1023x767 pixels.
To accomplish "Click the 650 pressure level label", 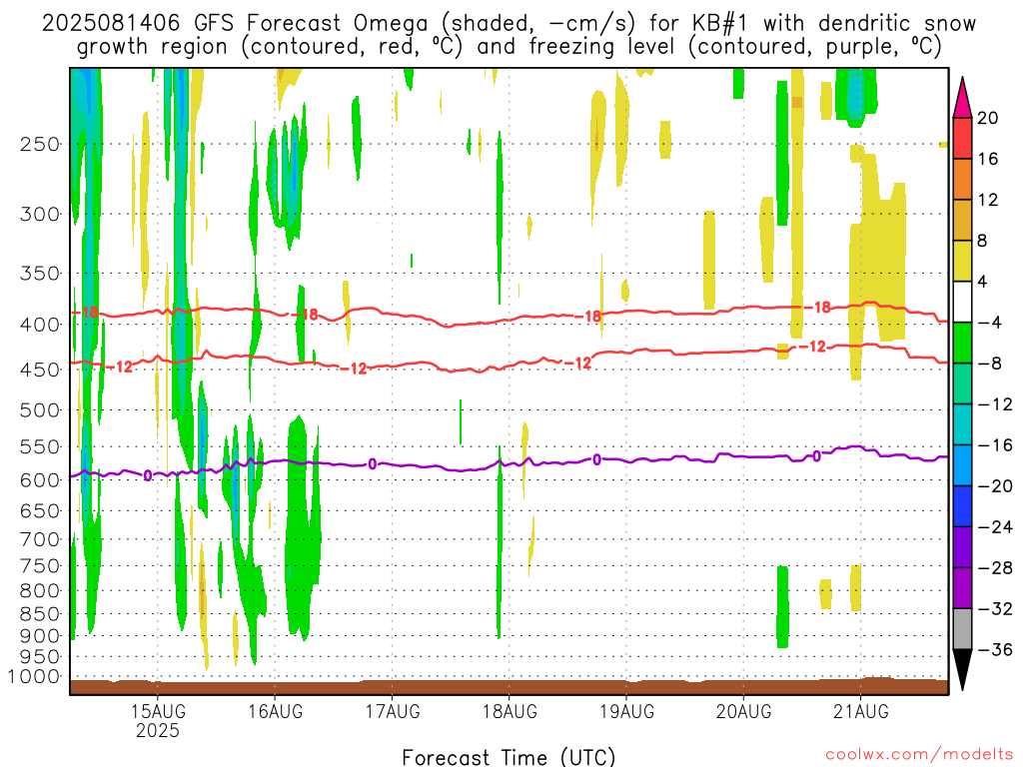I will tap(40, 510).
